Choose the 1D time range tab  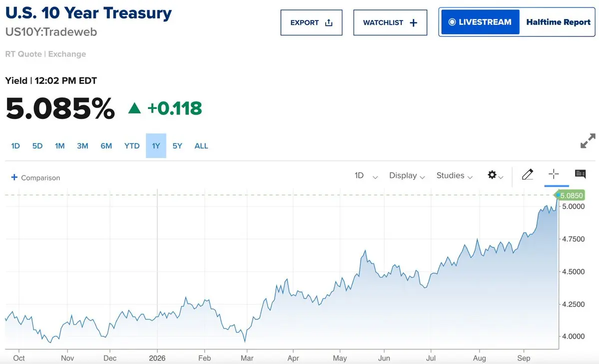point(15,145)
